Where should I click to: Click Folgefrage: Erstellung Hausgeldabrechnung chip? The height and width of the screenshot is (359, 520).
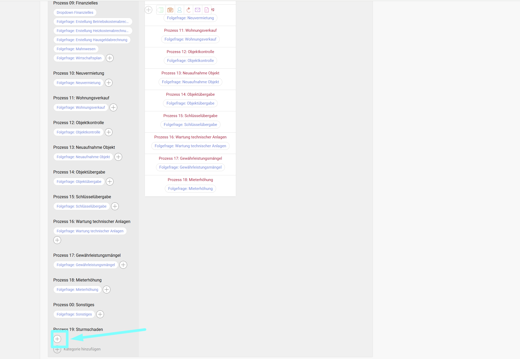(x=92, y=40)
